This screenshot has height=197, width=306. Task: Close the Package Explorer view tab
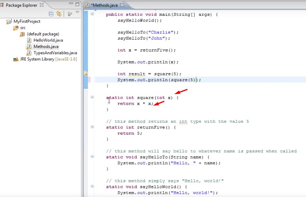click(42, 5)
